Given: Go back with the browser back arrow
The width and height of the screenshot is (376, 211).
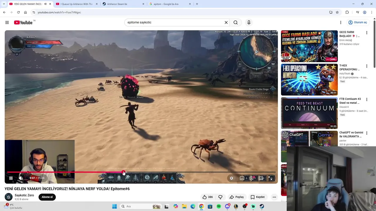Looking at the screenshot, I should point(4,12).
